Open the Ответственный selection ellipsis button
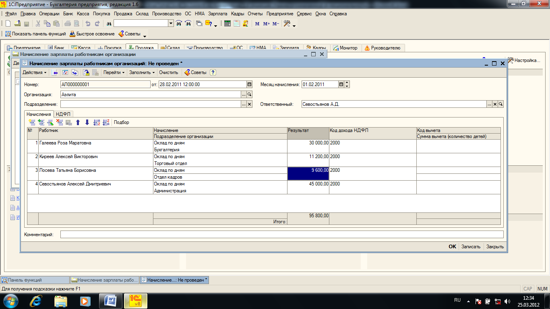The image size is (550, 309). pos(489,104)
